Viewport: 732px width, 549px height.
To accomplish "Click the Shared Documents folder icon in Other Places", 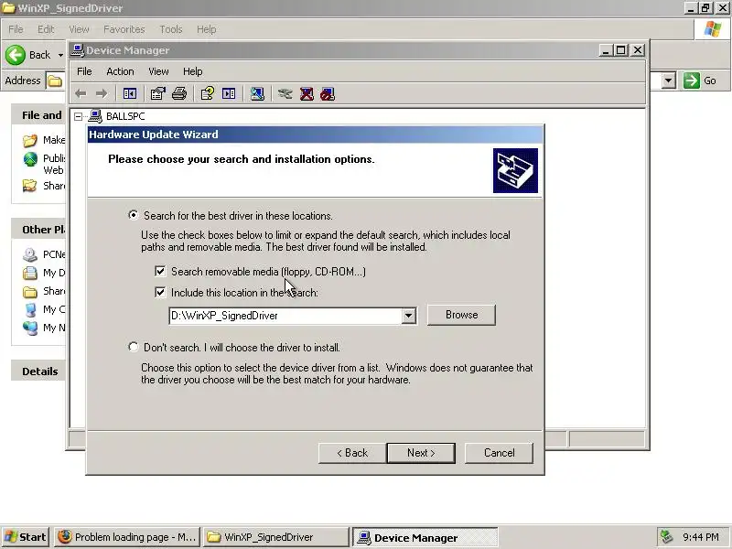I will click(30, 291).
